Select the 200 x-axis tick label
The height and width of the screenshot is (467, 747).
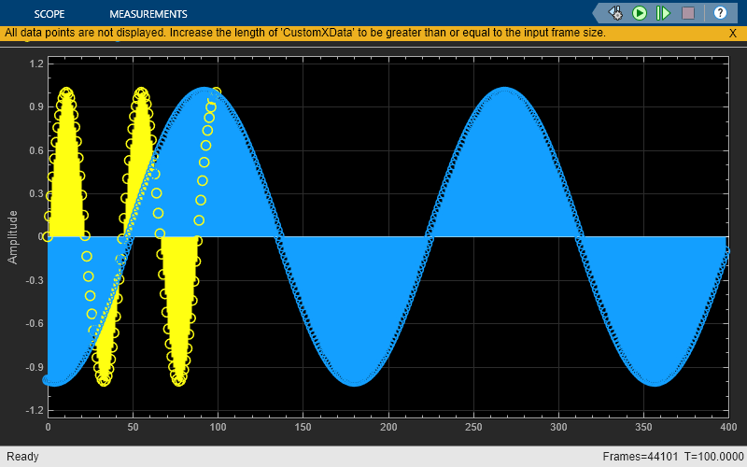[x=388, y=427]
